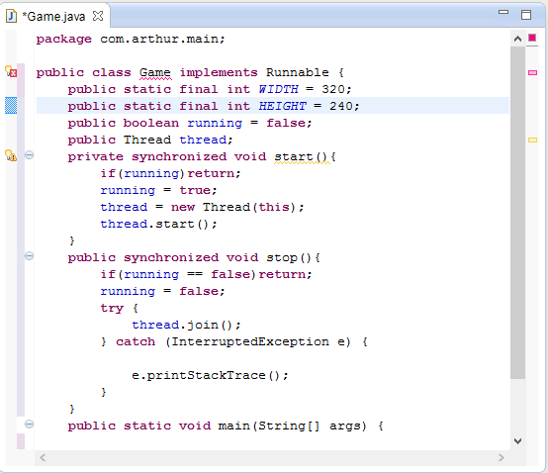Click the Java file icon on Game.java tab
This screenshot has height=473, width=548.
click(x=12, y=16)
